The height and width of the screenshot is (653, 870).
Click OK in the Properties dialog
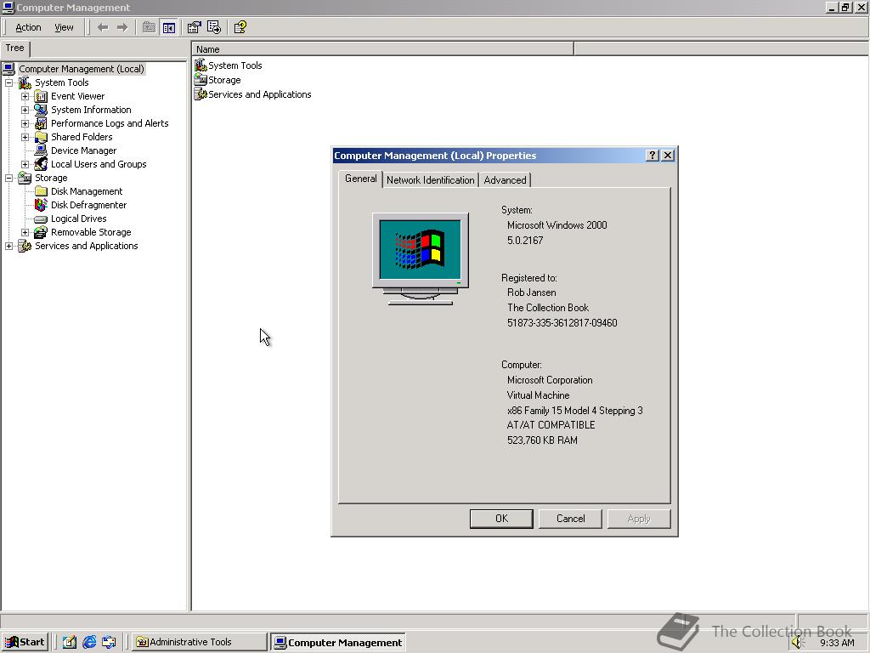pos(501,519)
